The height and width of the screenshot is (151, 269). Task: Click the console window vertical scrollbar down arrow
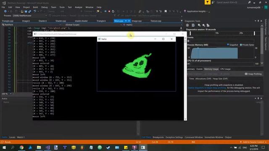(185, 119)
